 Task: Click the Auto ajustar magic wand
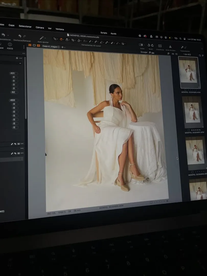point(42,38)
